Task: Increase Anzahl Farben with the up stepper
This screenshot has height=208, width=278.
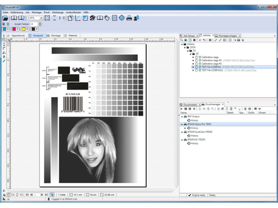Action: [x=40, y=23]
